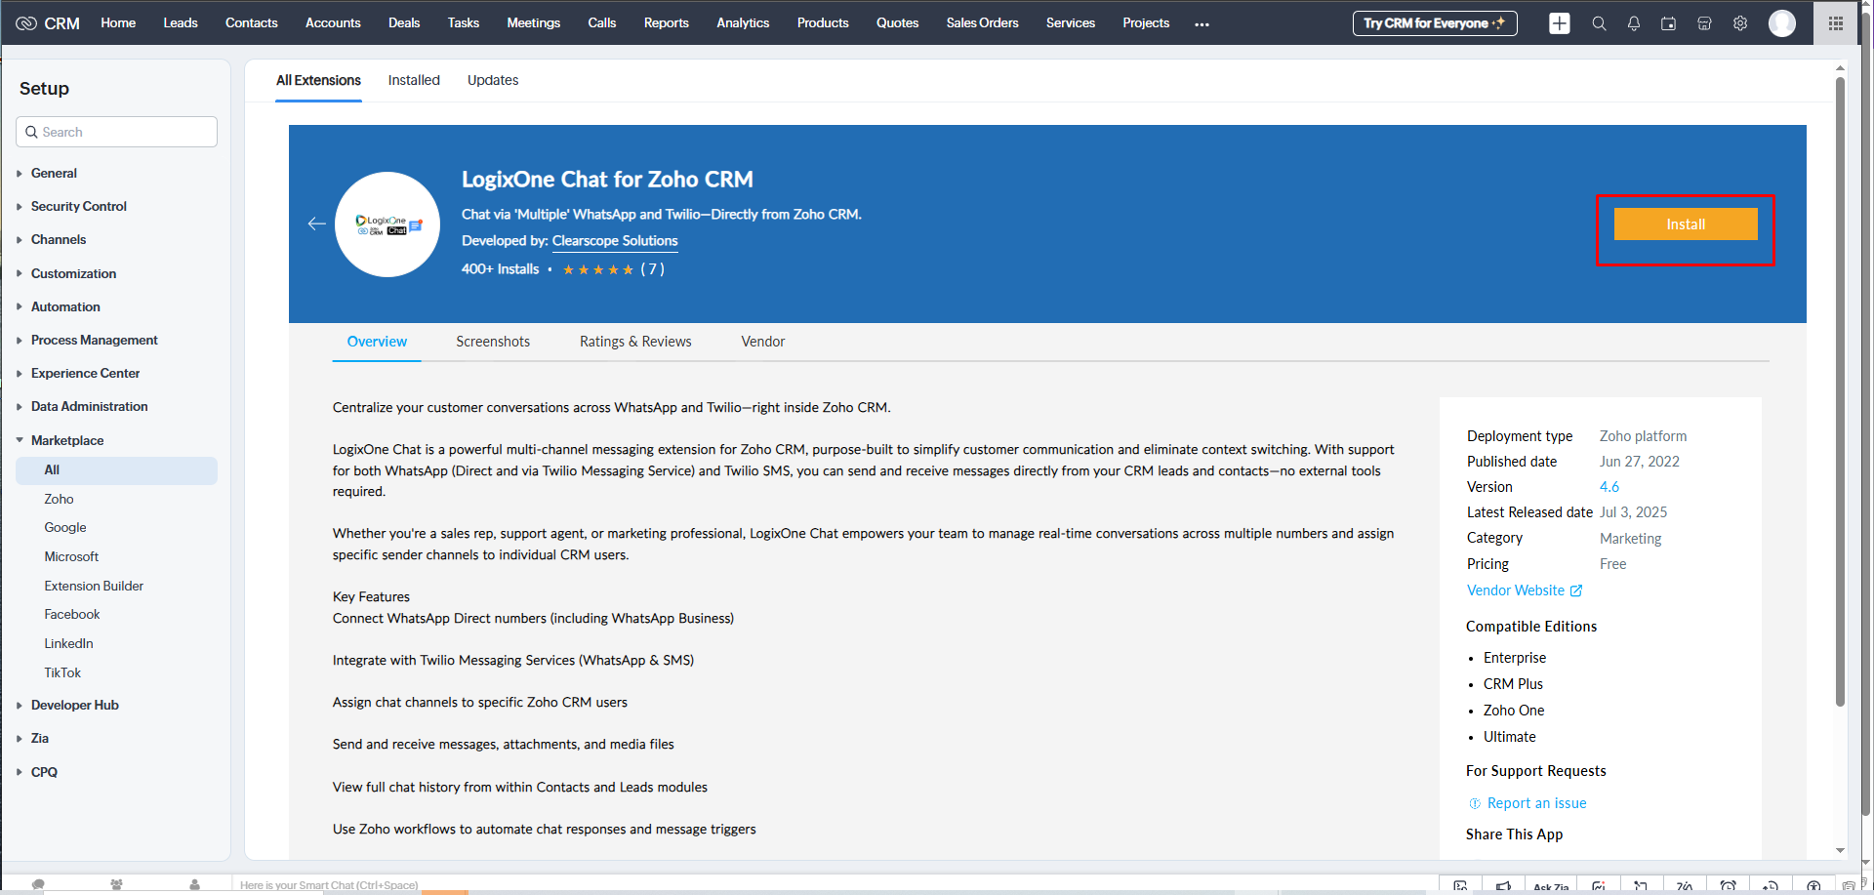Open the Contacts module
This screenshot has height=895, width=1874.
pos(252,22)
